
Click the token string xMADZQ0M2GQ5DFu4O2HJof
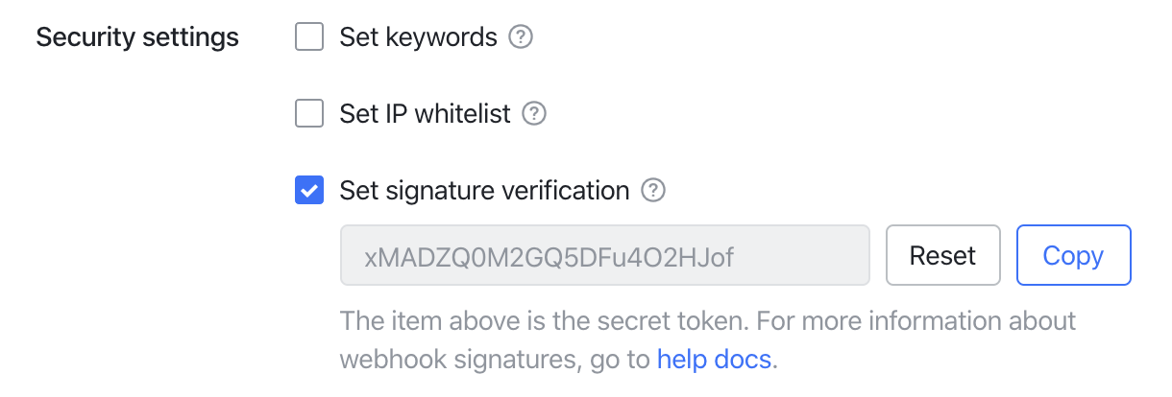tap(555, 256)
